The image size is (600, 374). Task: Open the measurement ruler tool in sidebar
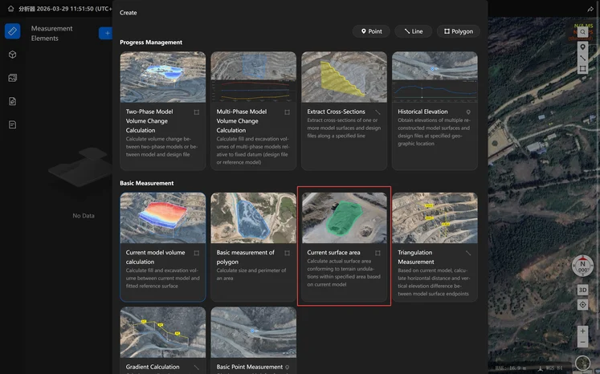[12, 31]
